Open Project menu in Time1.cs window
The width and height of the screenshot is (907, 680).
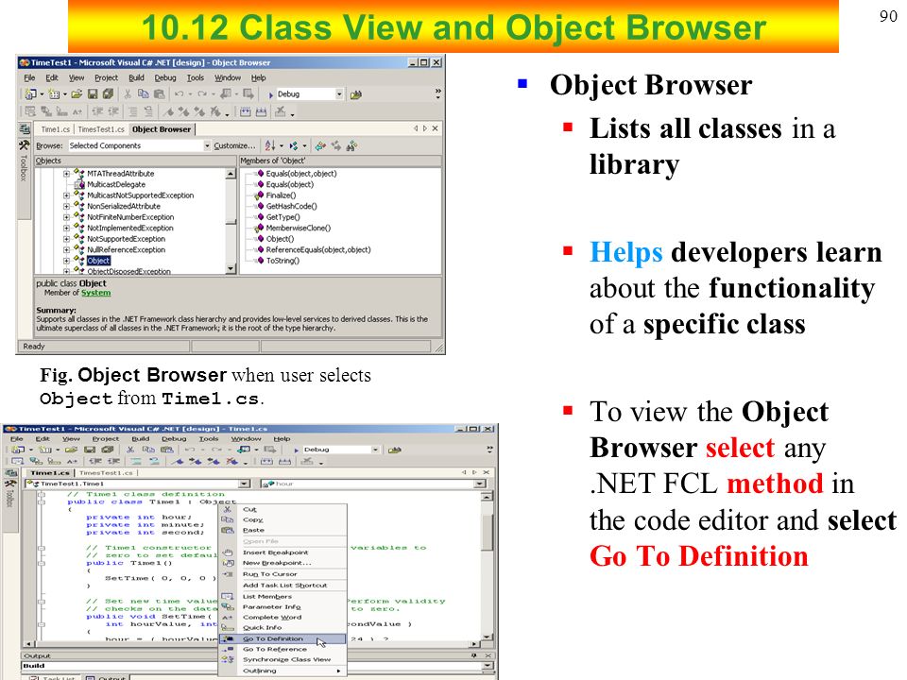click(x=105, y=439)
